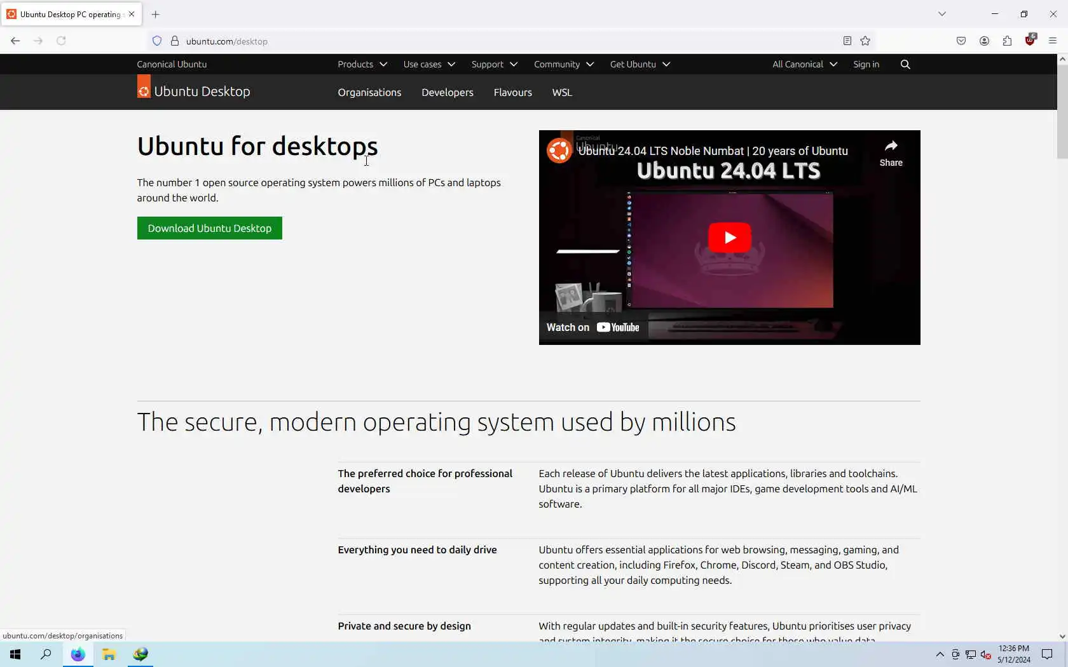Toggle reader view in the address bar
Image resolution: width=1068 pixels, height=667 pixels.
click(847, 41)
